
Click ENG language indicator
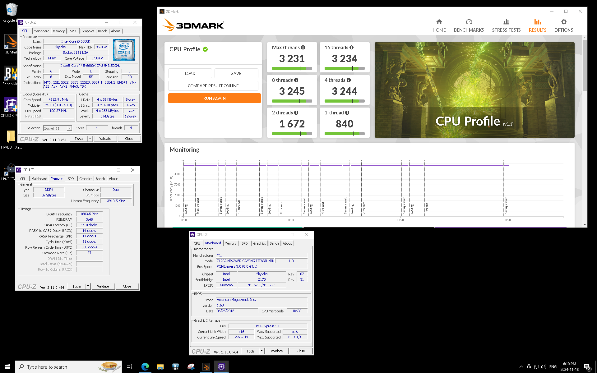point(553,367)
